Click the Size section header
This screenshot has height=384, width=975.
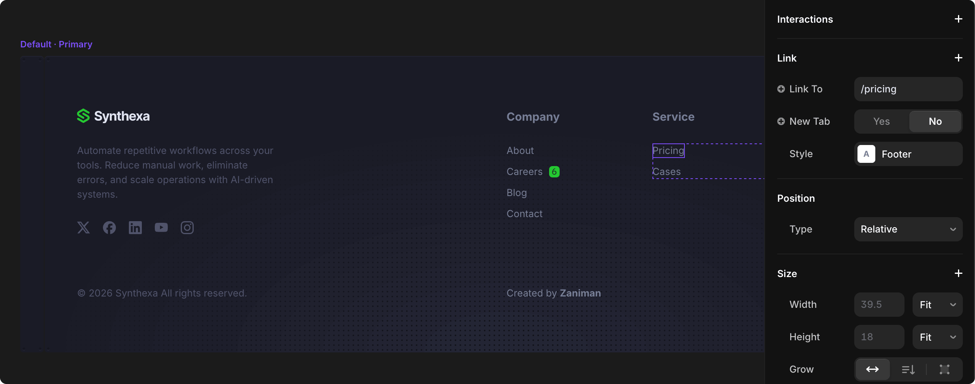coord(787,273)
